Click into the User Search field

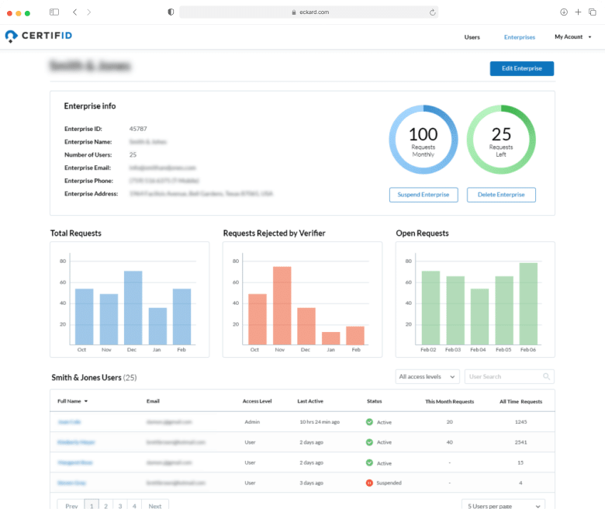coord(510,376)
